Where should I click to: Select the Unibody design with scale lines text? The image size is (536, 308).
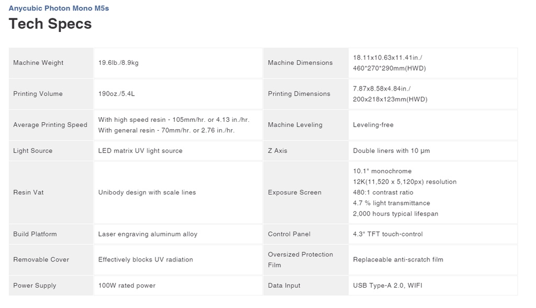[x=147, y=192]
